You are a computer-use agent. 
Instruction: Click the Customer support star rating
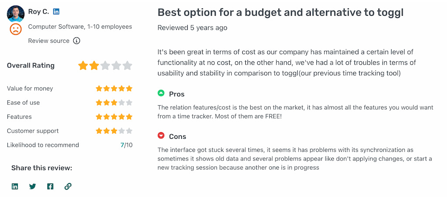(x=114, y=131)
